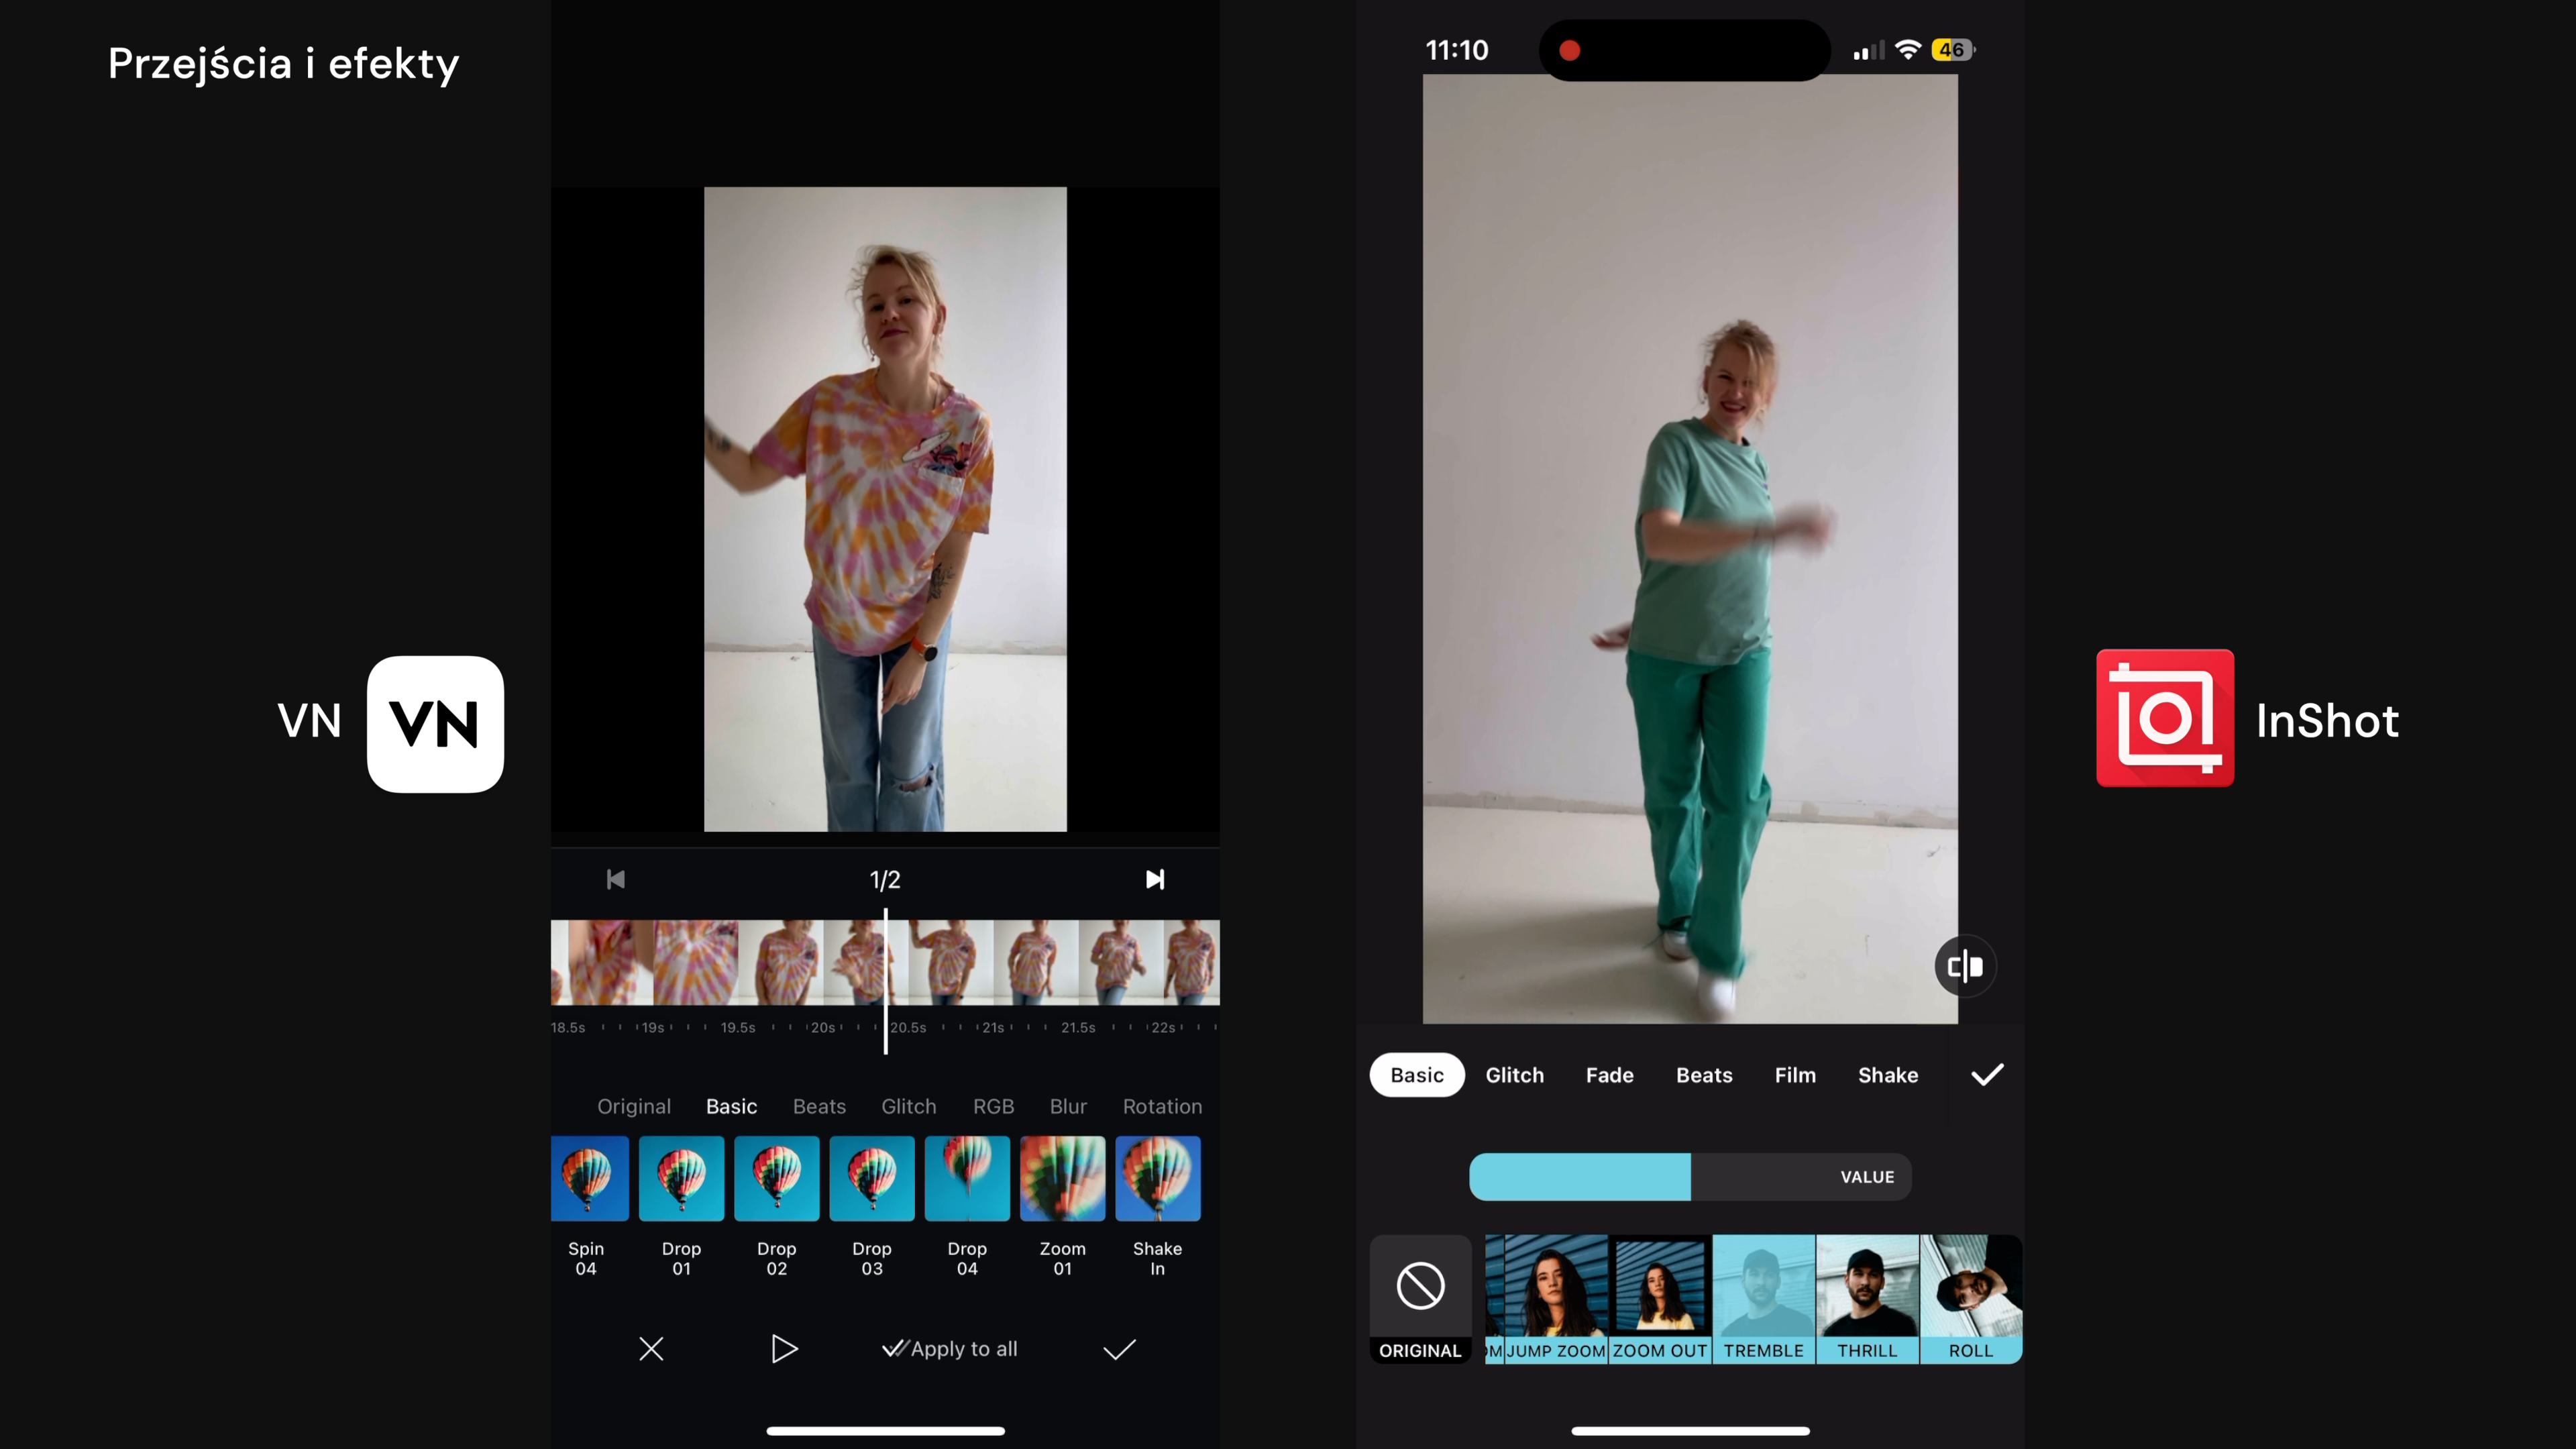Tap the red recording indicator dot
Image resolution: width=2576 pixels, height=1449 pixels.
1570,50
